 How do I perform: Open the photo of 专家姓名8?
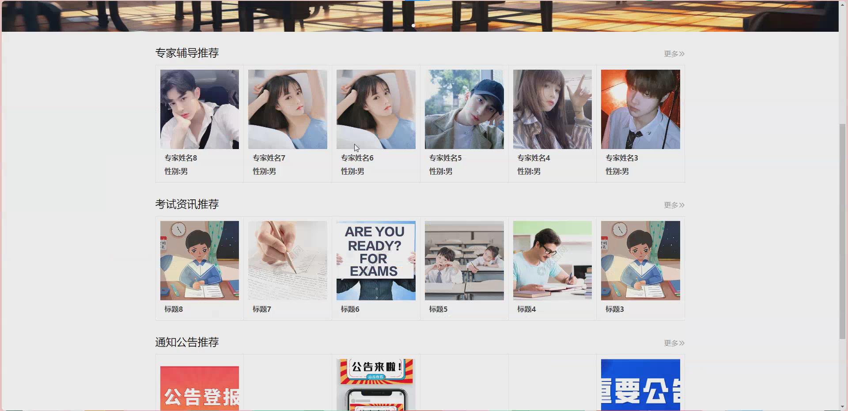tap(200, 109)
